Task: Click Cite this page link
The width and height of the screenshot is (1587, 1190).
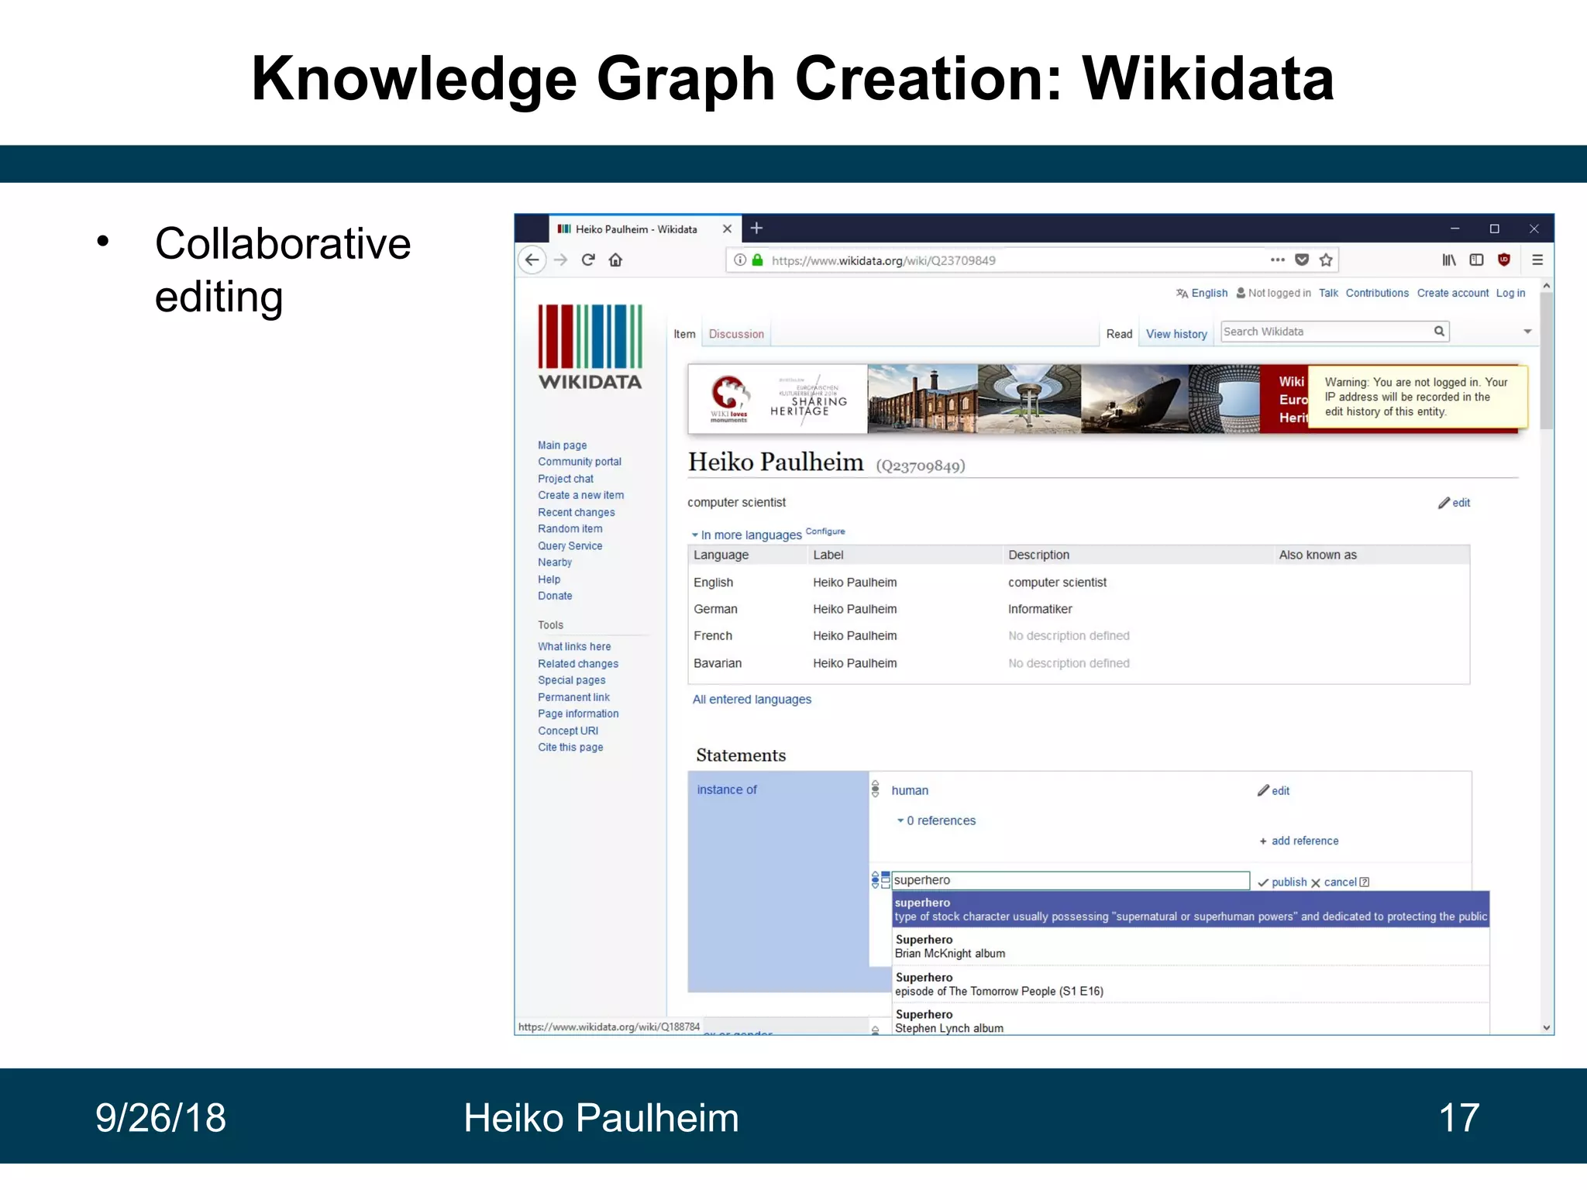Action: [570, 748]
